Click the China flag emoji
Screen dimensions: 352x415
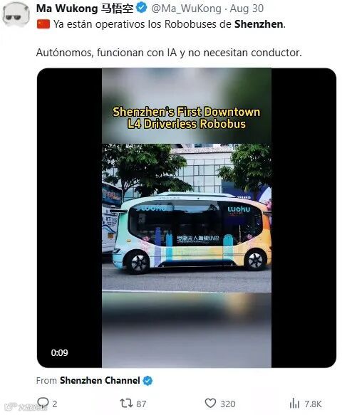(43, 24)
